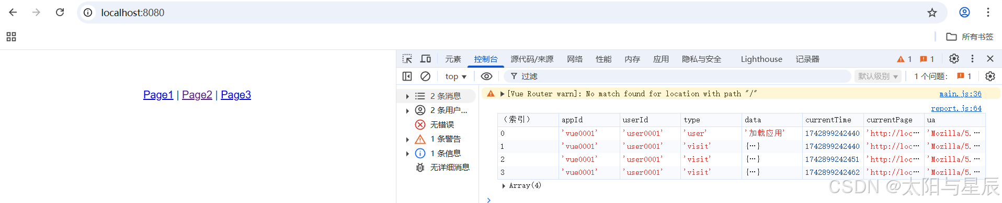Expand the 1 条警告 group
The height and width of the screenshot is (203, 1002).
point(407,139)
